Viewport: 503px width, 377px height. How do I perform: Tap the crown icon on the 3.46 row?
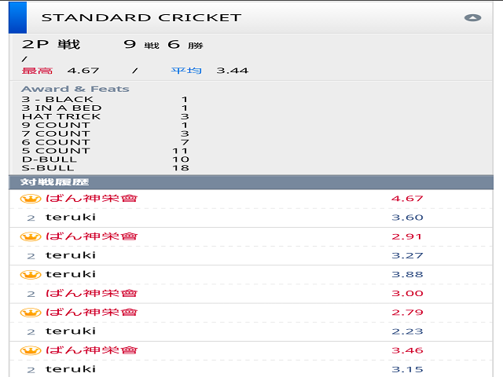click(30, 350)
